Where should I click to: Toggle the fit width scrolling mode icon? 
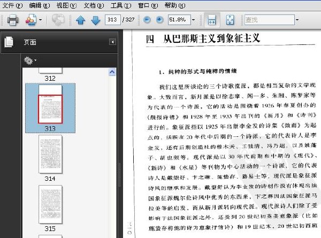tap(212, 20)
